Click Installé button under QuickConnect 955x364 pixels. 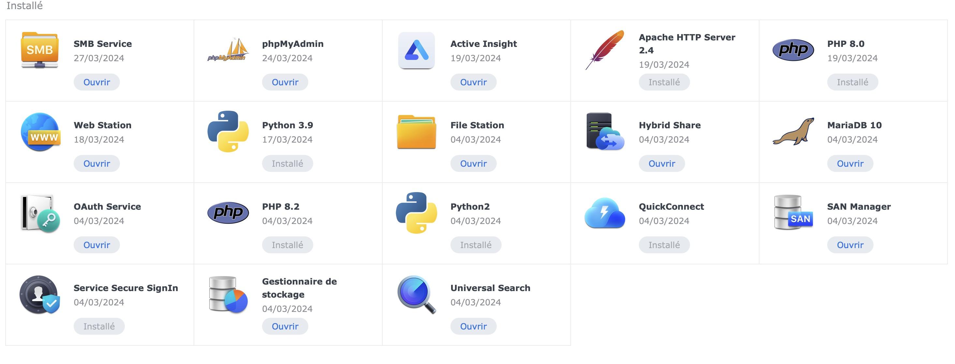(664, 245)
